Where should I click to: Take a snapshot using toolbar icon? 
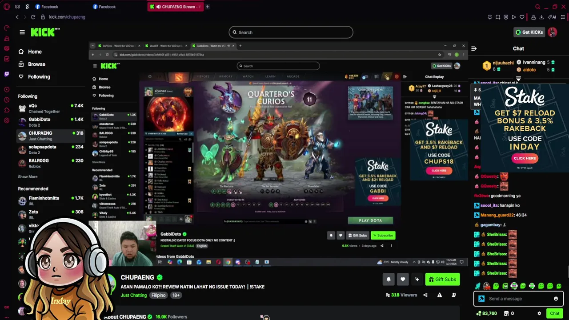tap(498, 17)
